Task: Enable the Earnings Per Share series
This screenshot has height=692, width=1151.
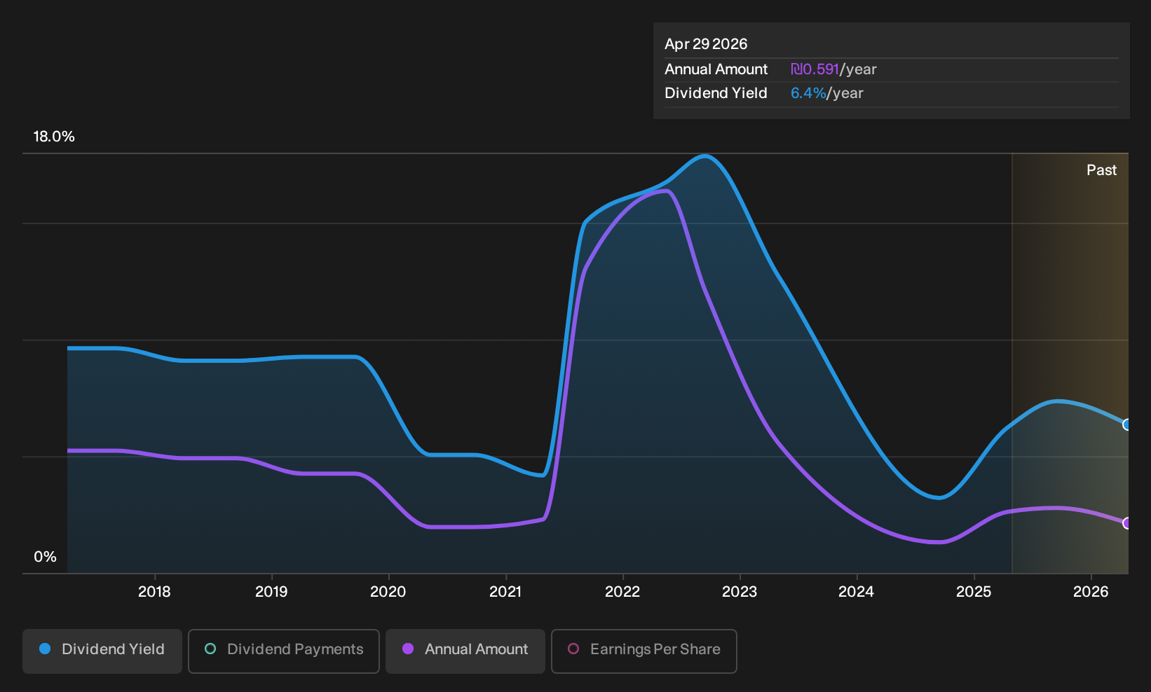Action: pyautogui.click(x=644, y=651)
